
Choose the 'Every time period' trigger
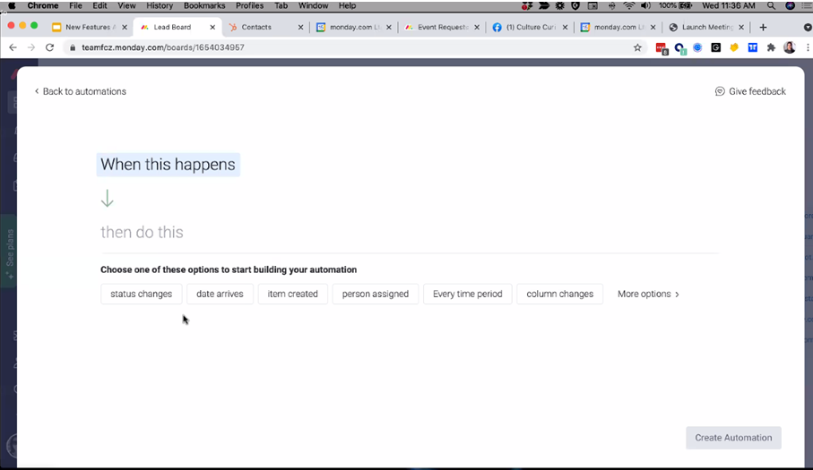467,294
